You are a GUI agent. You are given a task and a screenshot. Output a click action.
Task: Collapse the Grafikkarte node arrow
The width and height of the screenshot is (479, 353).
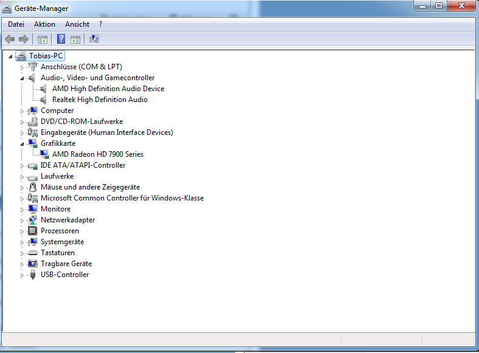click(22, 144)
